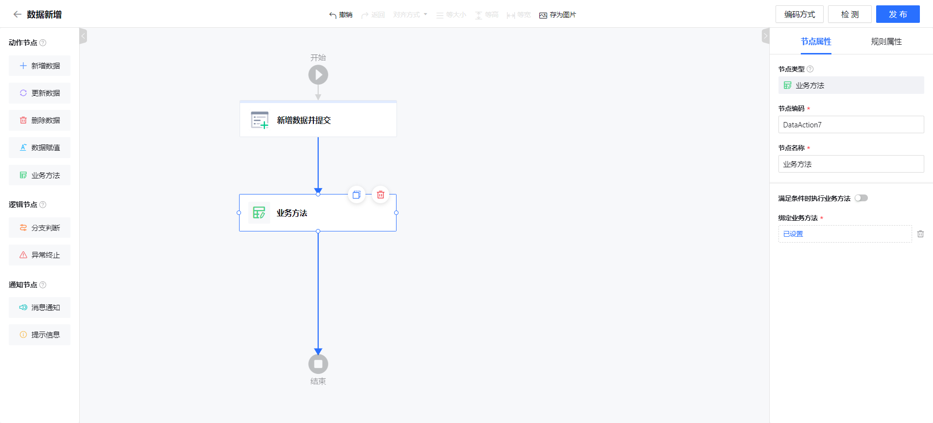Select the 新增数据 node in palette
The image size is (933, 423).
tap(39, 66)
